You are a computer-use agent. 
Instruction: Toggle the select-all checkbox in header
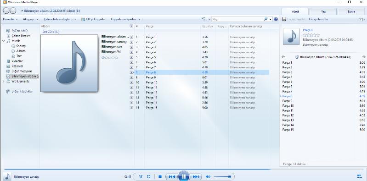[131, 26]
